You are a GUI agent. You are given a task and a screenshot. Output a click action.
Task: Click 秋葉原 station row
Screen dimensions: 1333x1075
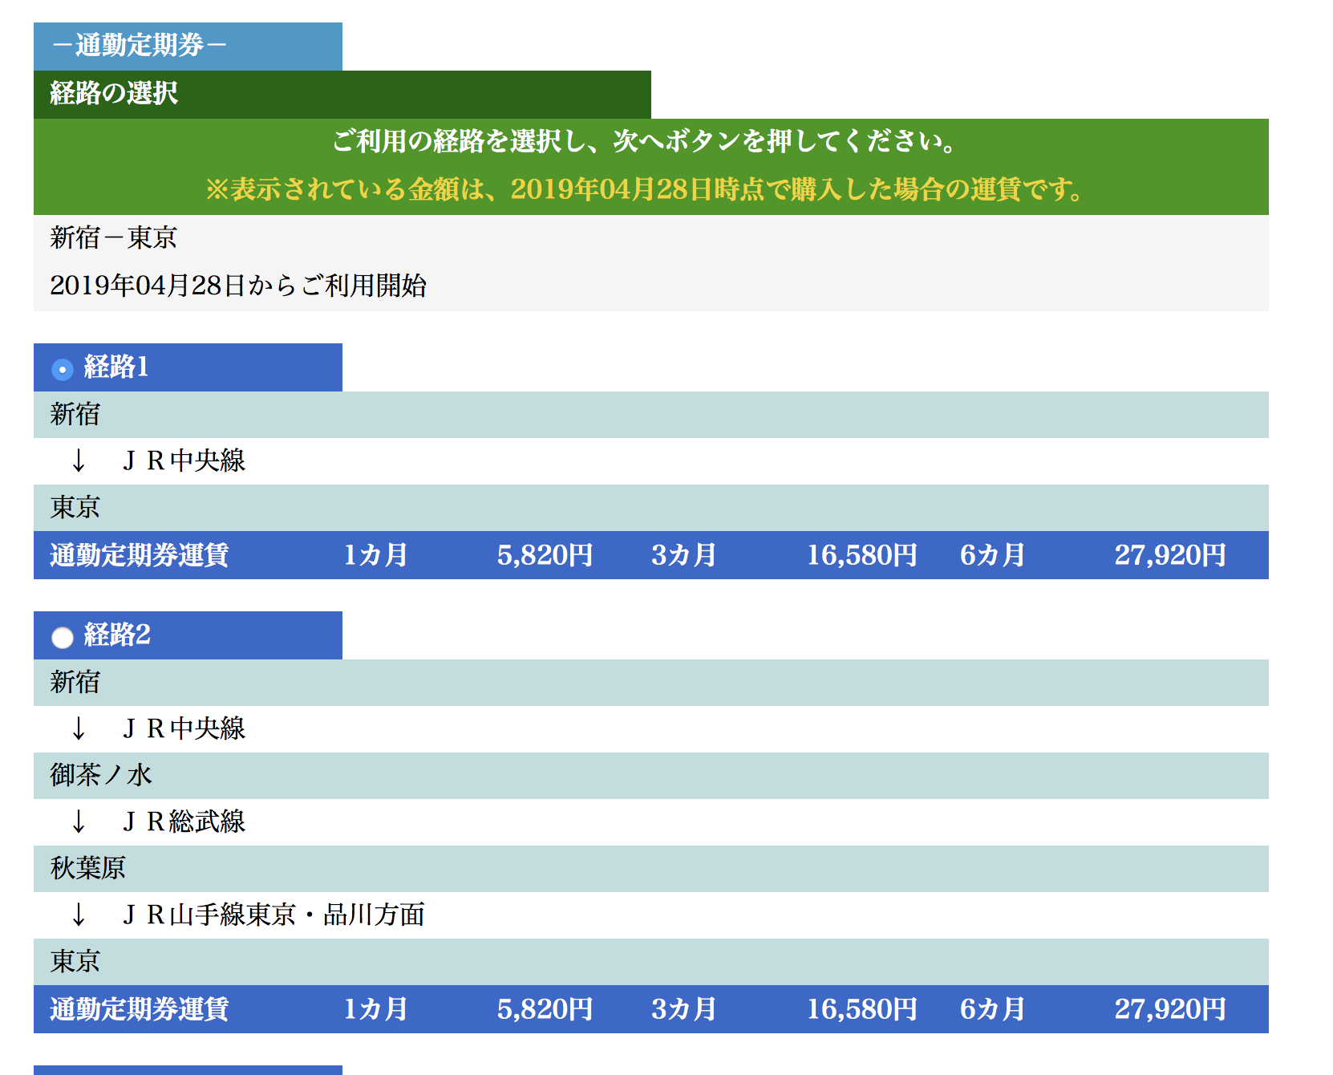(88, 868)
